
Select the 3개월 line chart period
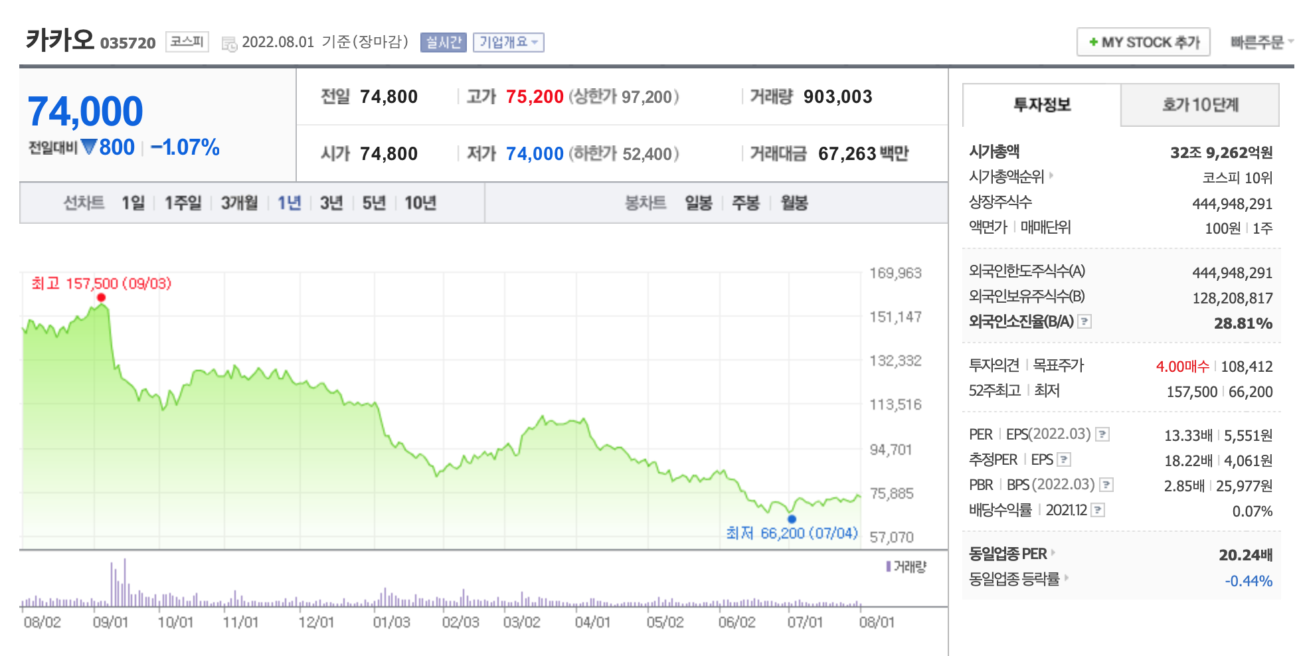[239, 203]
